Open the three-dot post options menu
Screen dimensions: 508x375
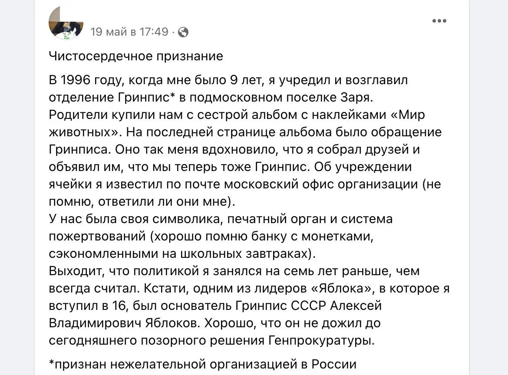click(x=439, y=21)
